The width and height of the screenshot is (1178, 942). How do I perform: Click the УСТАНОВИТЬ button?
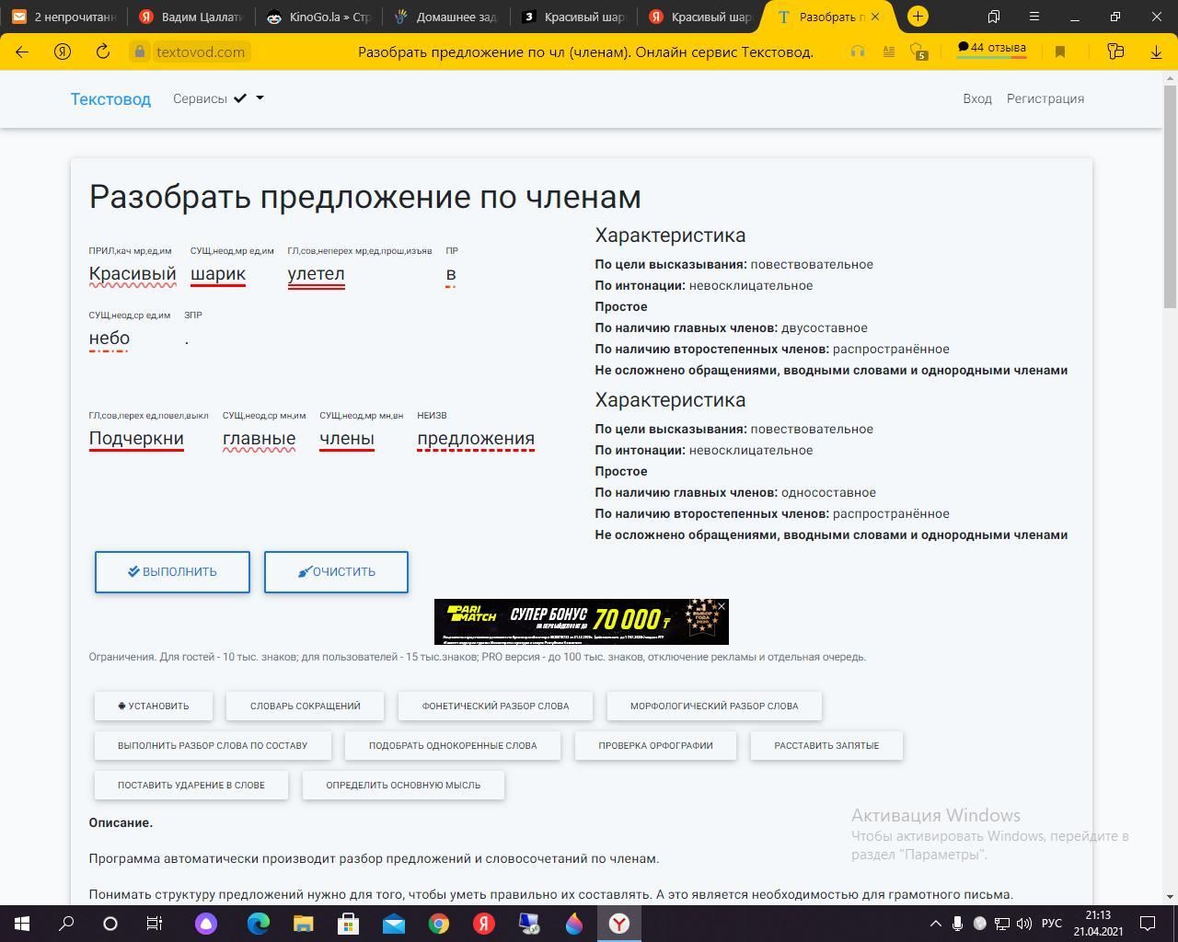click(154, 706)
